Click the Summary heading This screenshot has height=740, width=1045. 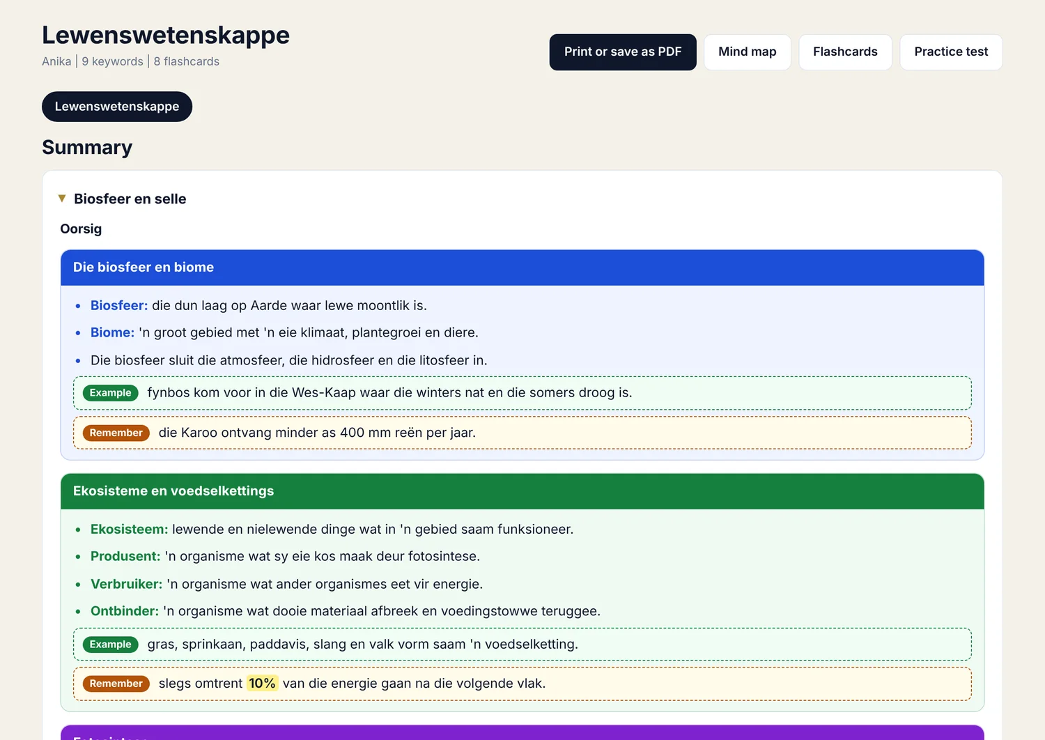[87, 148]
